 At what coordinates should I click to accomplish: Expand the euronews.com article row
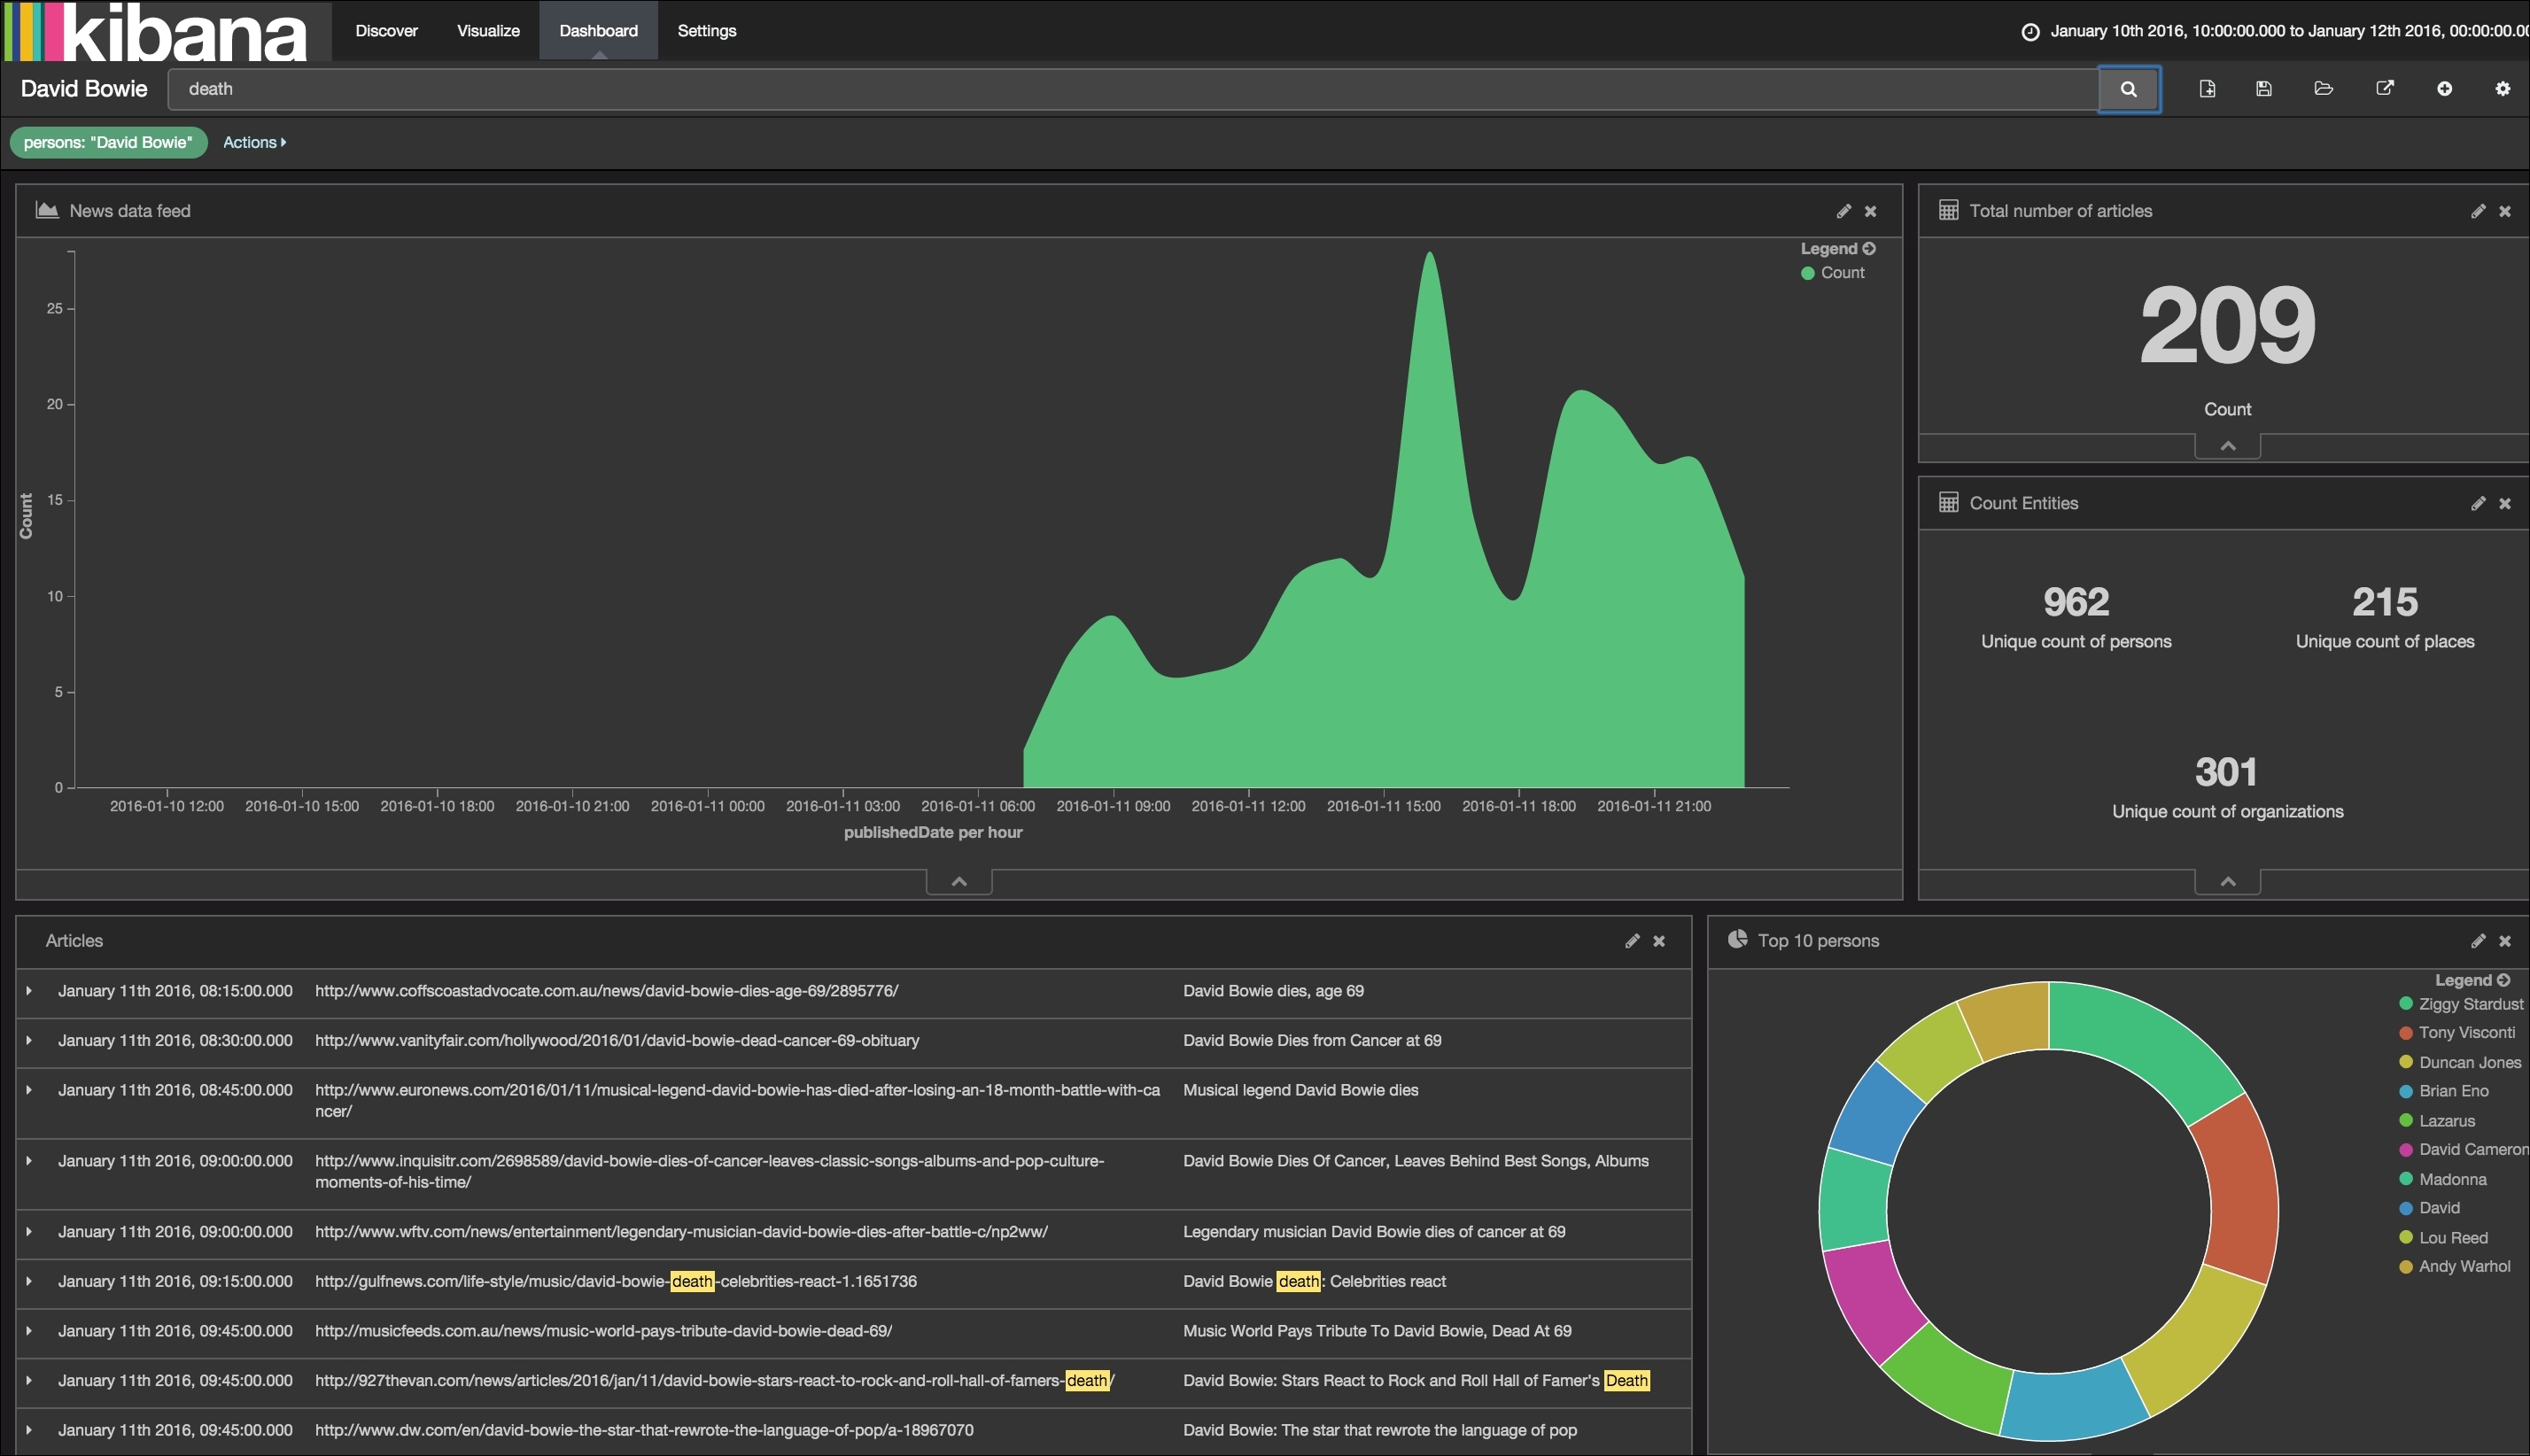pyautogui.click(x=29, y=1090)
